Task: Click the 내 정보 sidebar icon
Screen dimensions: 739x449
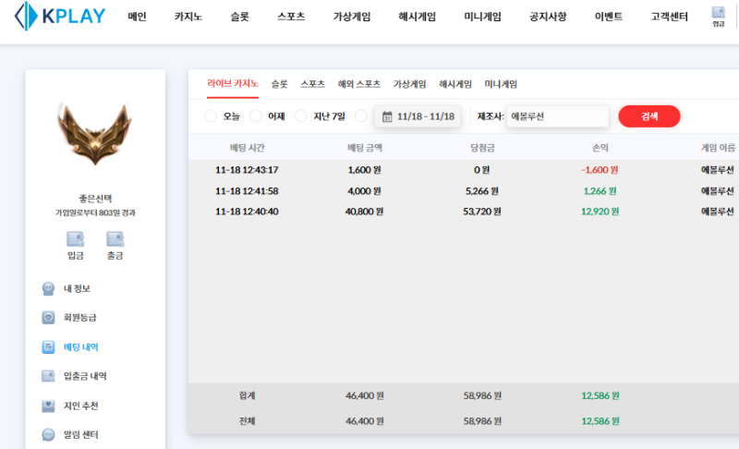Action: pos(49,288)
